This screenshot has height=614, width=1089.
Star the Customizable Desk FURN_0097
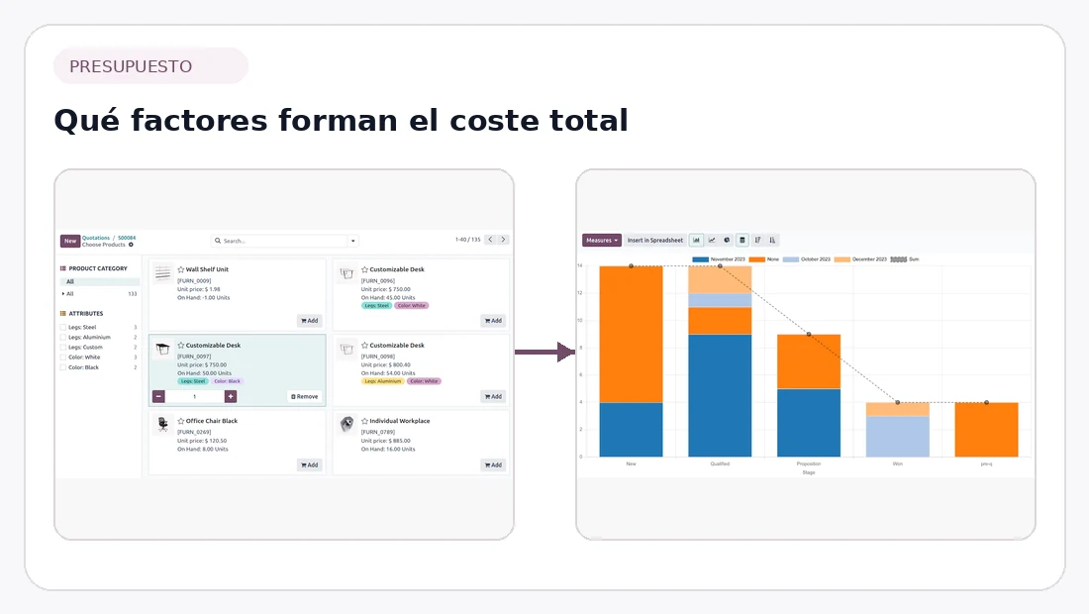click(180, 346)
